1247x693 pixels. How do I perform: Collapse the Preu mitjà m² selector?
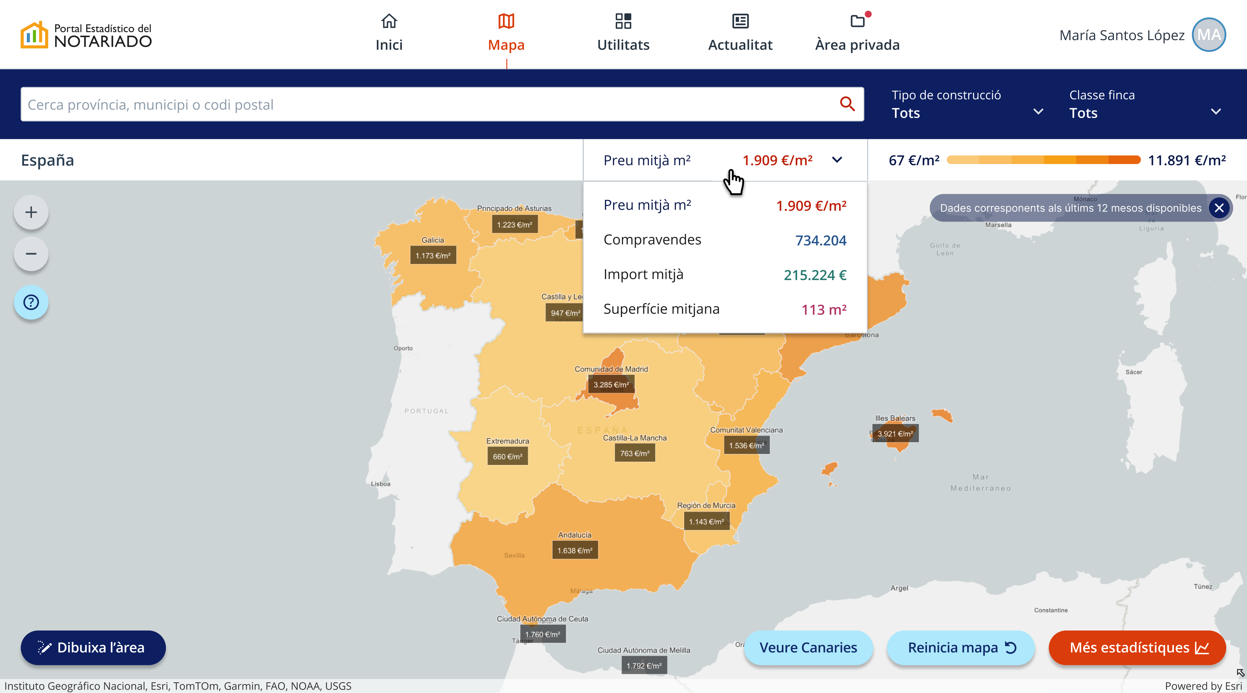point(837,160)
